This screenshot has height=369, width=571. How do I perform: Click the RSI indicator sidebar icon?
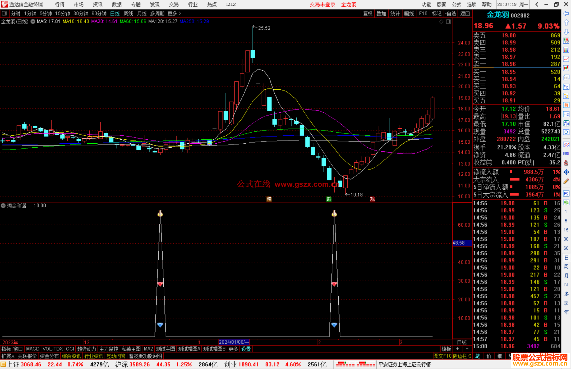pyautogui.click(x=566, y=154)
